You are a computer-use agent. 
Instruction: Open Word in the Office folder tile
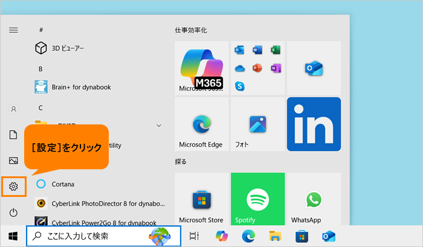tap(257, 50)
